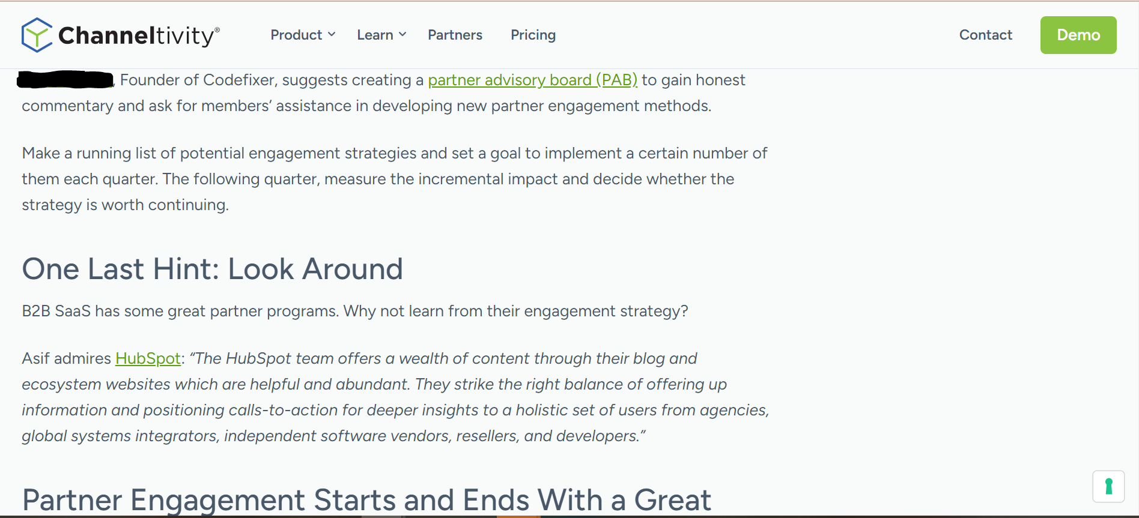Viewport: 1139px width, 518px height.
Task: Open the HubSpot hyperlink
Action: pyautogui.click(x=148, y=358)
